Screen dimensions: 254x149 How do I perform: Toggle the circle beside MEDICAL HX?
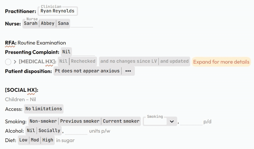[x=8, y=62]
